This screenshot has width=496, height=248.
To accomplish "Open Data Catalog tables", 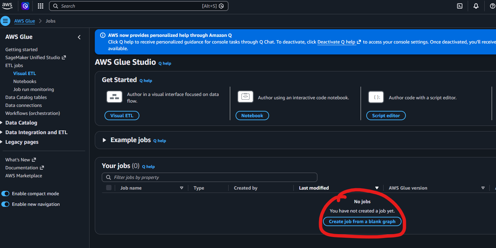I will pyautogui.click(x=26, y=97).
